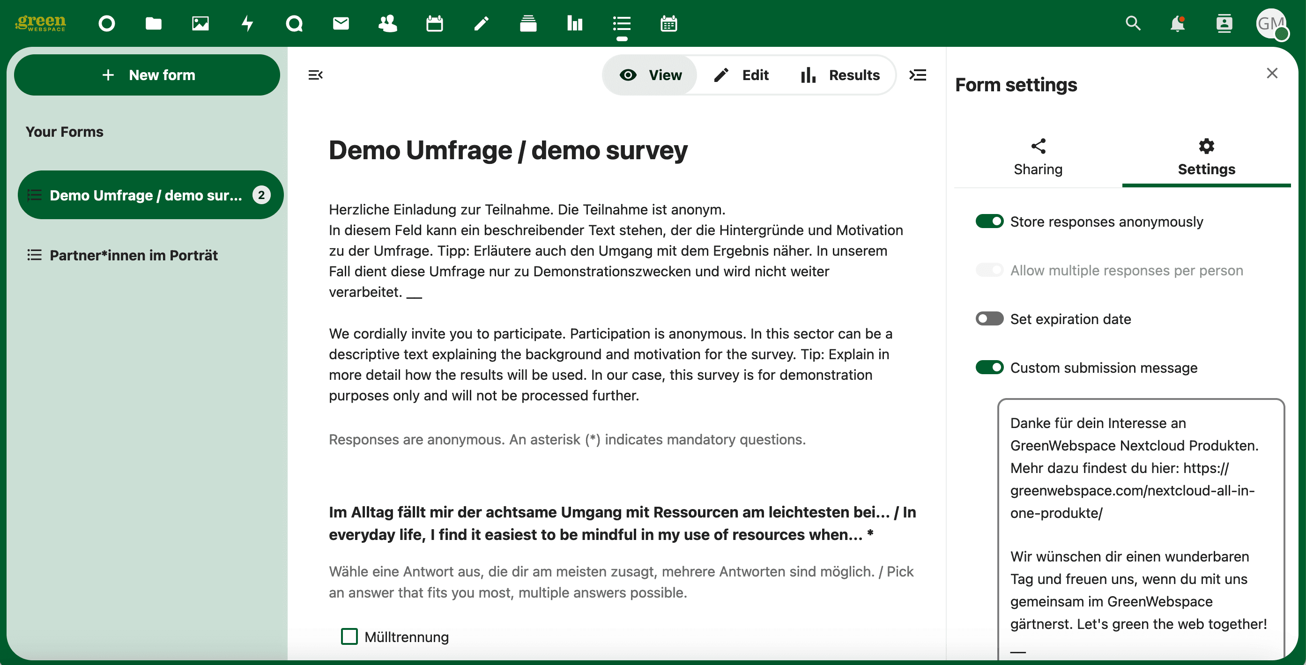
Task: Collapse the forms navigation sidebar
Action: (315, 74)
